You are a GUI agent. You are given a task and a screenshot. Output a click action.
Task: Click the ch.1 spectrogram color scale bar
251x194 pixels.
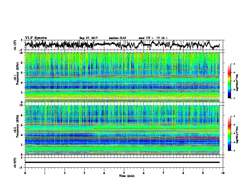coord(229,81)
